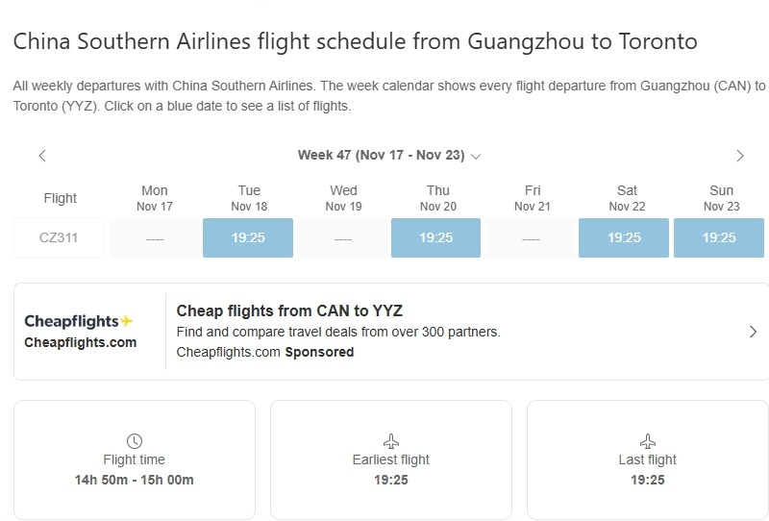This screenshot has height=521, width=769.
Task: Click the Earliest flight info card
Action: point(391,460)
